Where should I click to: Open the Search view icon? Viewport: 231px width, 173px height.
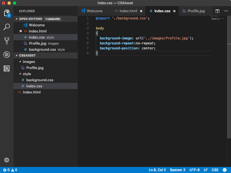point(7,27)
